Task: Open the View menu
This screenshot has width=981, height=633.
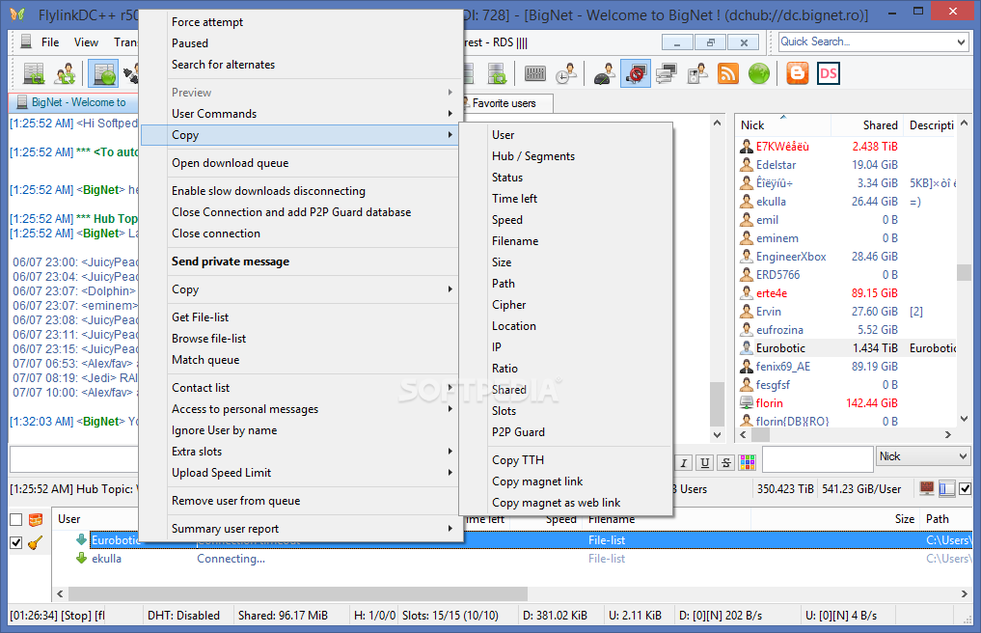Action: click(x=86, y=41)
